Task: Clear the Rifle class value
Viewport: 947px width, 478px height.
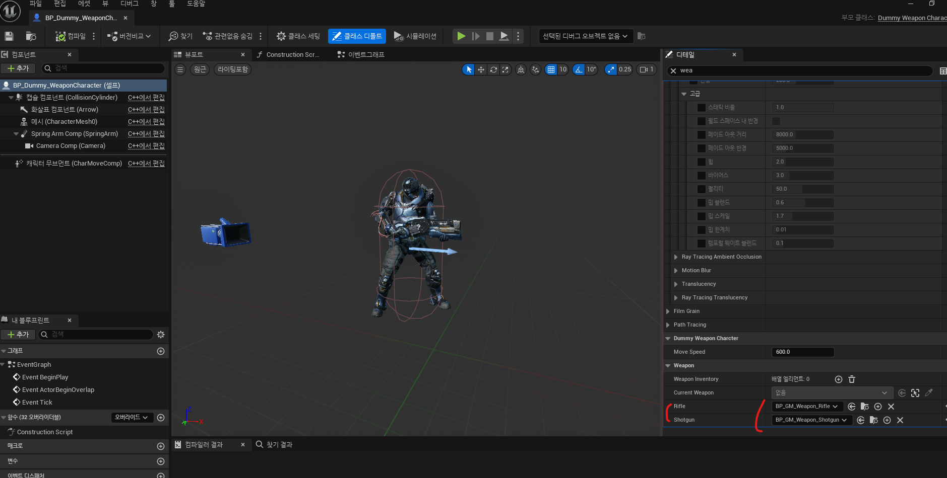Action: [891, 407]
